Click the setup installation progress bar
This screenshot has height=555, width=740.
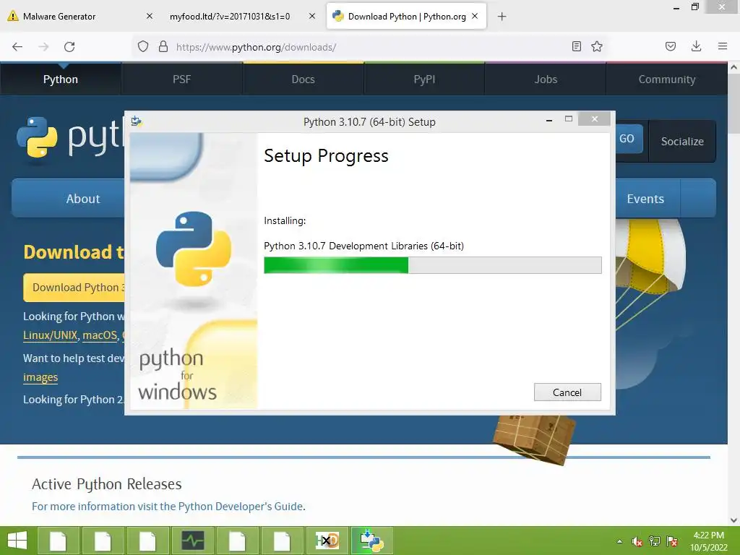432,265
